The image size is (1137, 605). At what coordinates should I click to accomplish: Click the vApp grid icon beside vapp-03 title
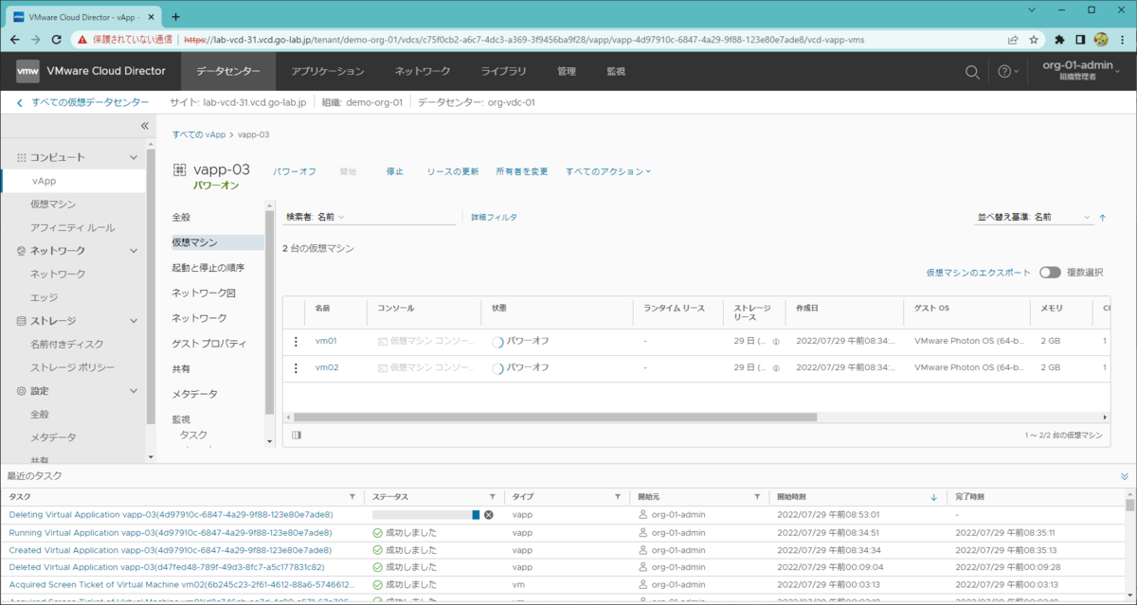coord(180,169)
